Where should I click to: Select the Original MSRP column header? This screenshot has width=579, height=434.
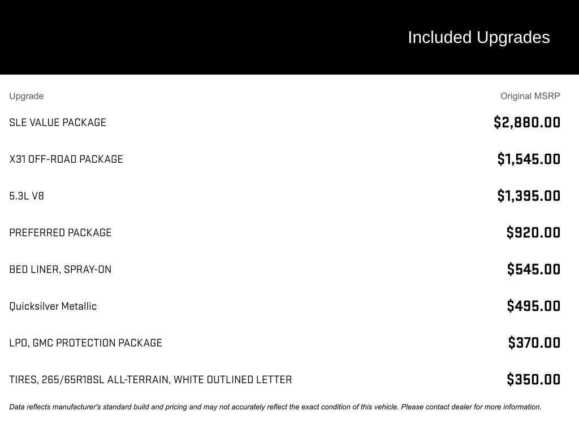point(530,96)
